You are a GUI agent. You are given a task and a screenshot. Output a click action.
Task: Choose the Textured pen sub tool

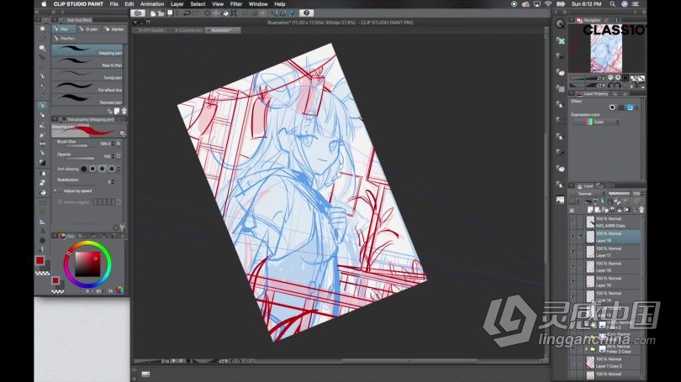coord(87,99)
